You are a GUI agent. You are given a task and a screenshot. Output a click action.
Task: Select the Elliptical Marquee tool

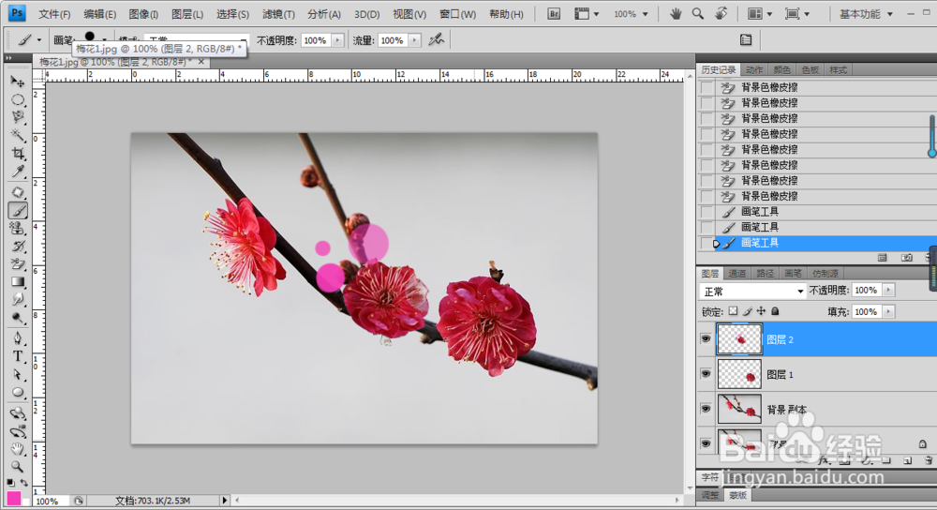tap(18, 100)
